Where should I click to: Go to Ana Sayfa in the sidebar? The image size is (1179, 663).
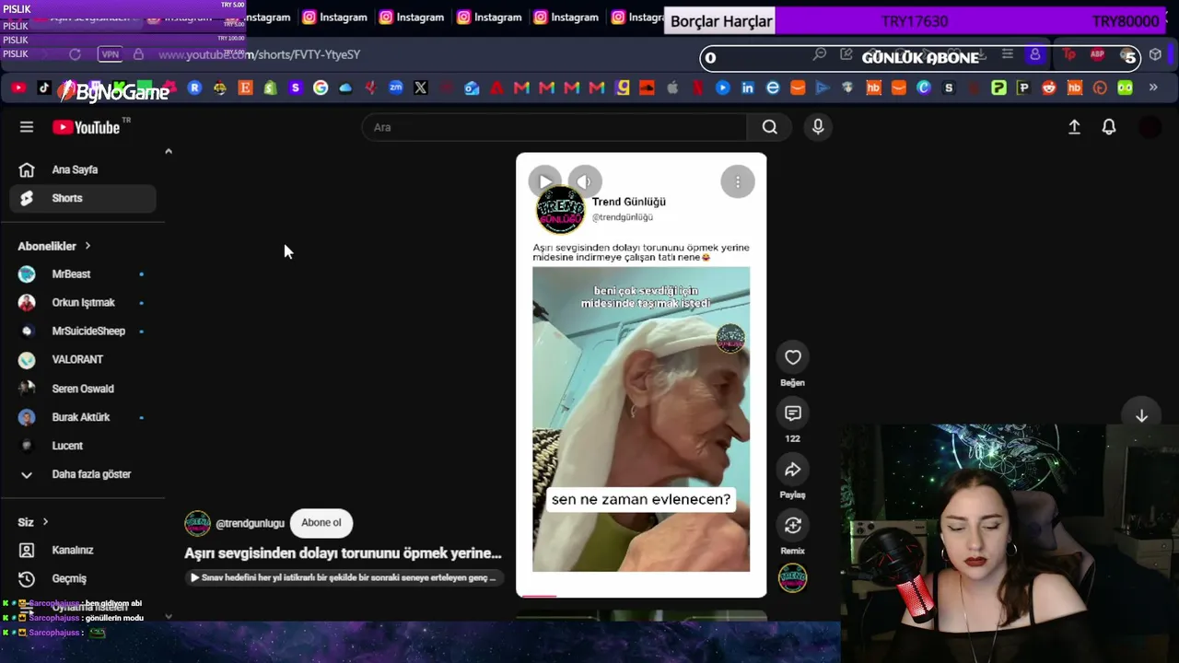pos(83,169)
